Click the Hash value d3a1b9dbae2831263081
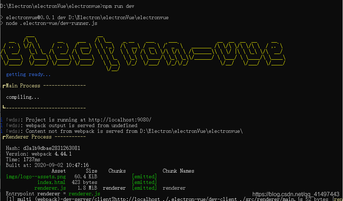 coord(52,148)
